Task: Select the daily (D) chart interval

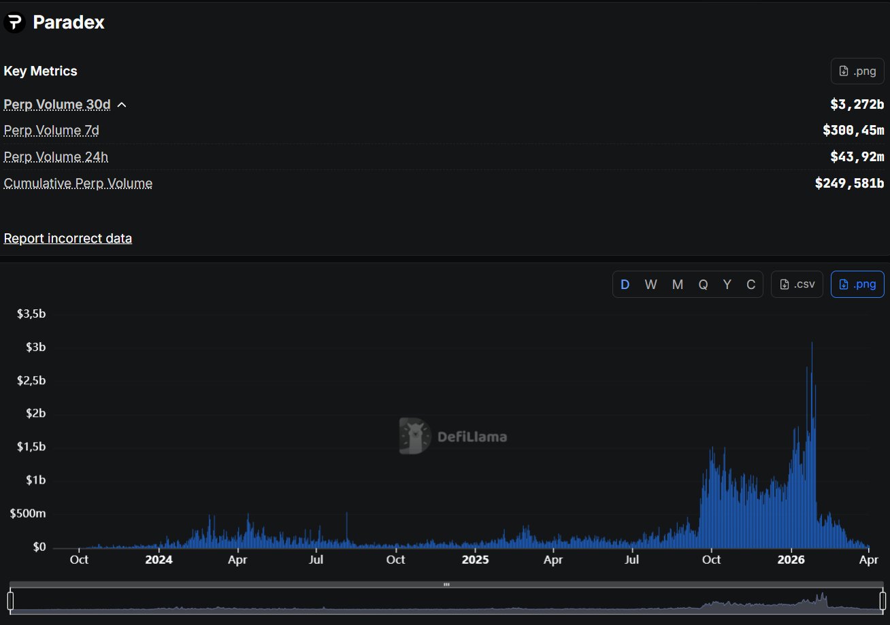Action: pos(625,284)
